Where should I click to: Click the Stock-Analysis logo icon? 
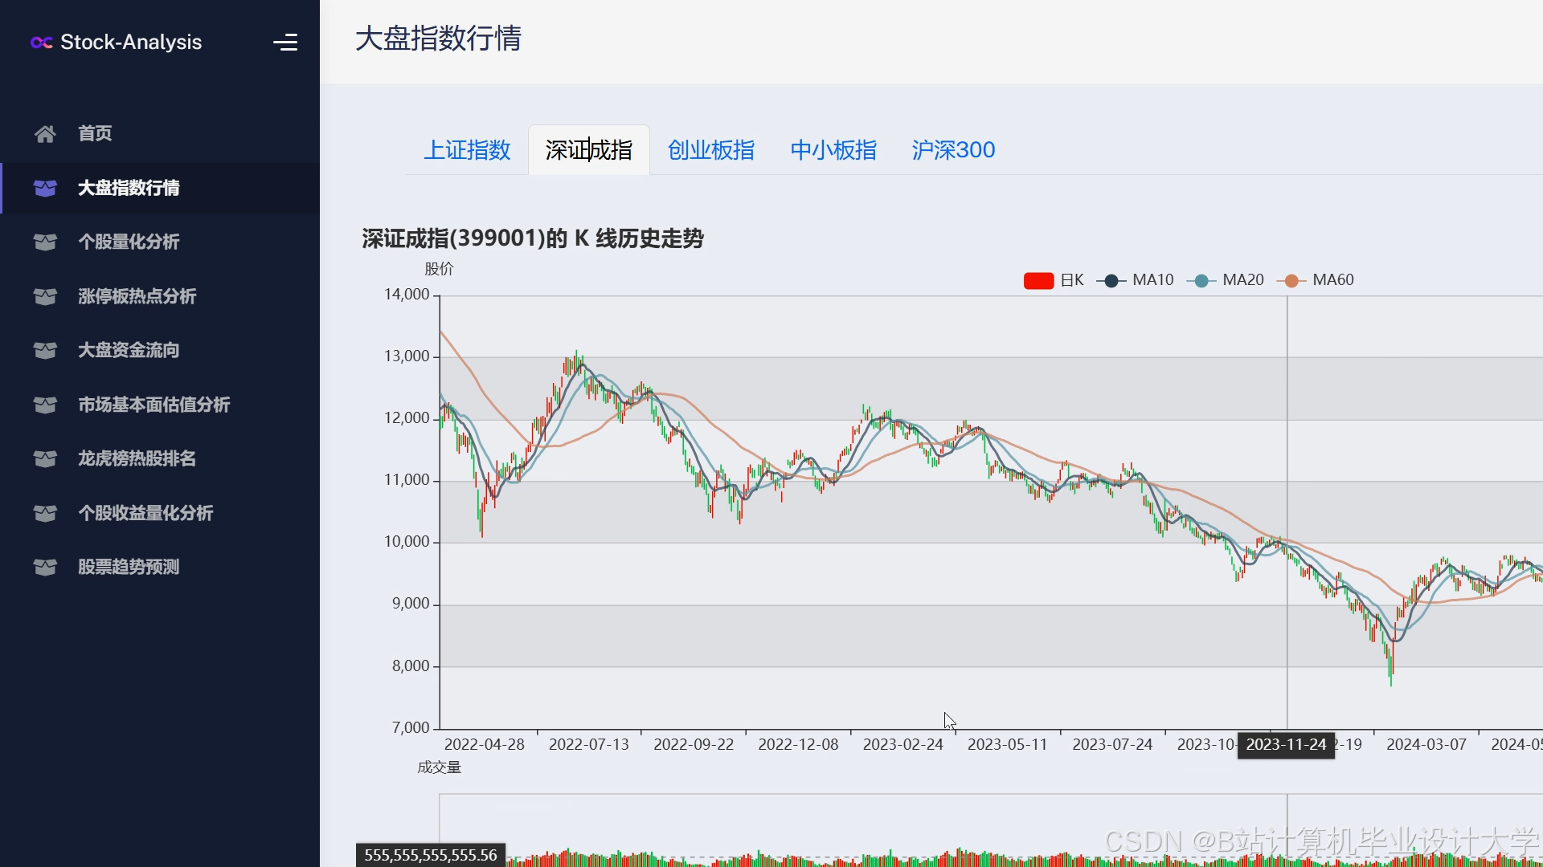click(41, 43)
